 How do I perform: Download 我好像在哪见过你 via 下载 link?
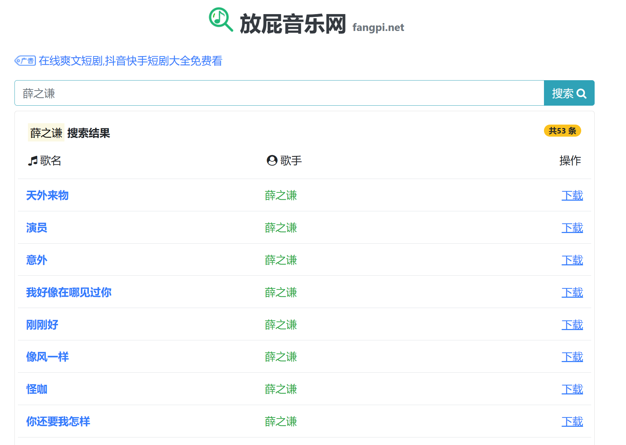(572, 292)
